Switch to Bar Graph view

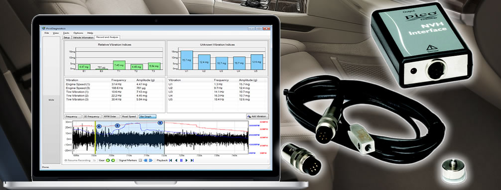pyautogui.click(x=147, y=116)
